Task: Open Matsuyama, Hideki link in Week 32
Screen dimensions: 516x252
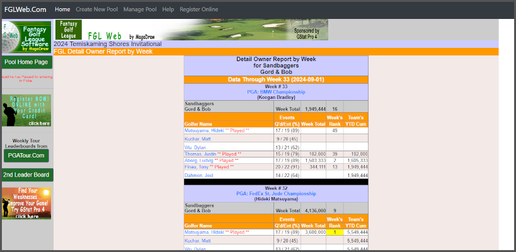Action: [203, 232]
